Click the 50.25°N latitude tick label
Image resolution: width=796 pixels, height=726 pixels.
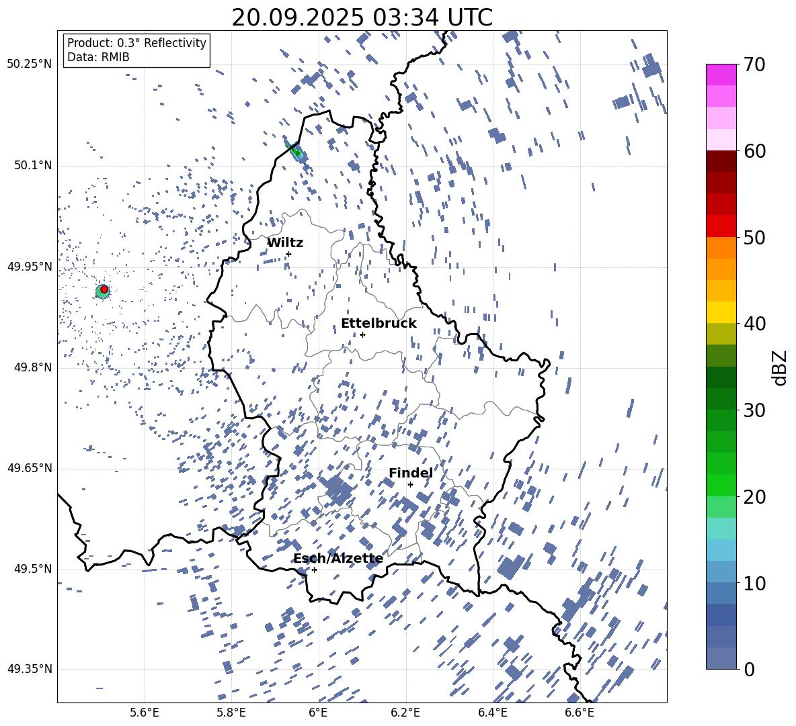coord(30,64)
